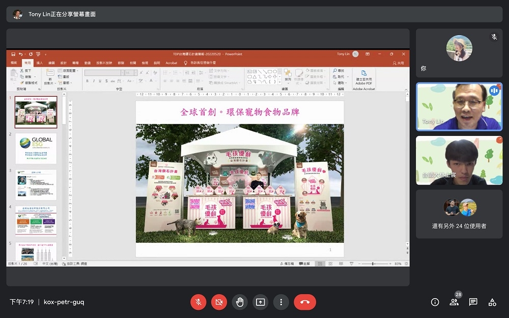This screenshot has width=509, height=318.
Task: Expand Copy (複製) dropdown arrow
Action: point(35,77)
